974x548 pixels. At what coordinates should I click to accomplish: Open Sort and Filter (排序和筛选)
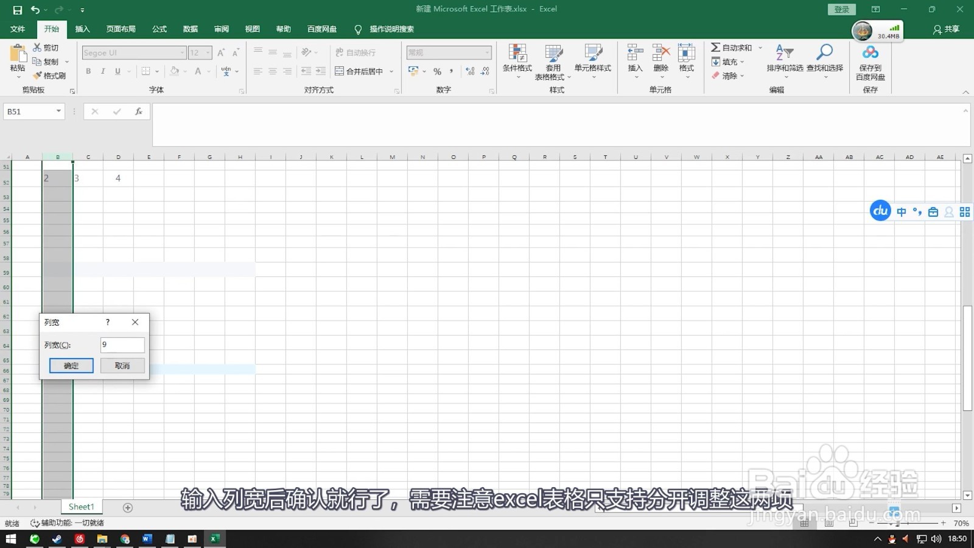(x=785, y=61)
